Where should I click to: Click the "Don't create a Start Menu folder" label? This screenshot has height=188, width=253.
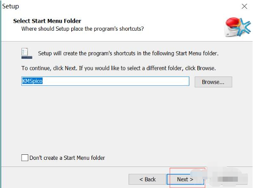(67, 158)
